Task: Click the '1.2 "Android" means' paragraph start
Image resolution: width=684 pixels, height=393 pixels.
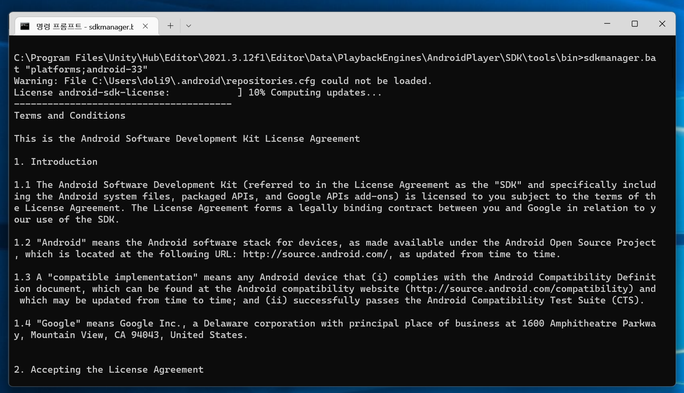Action: [x=67, y=242]
